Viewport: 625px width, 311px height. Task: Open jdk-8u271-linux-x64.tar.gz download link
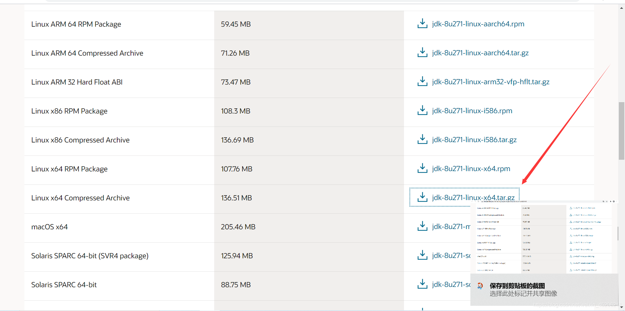[x=473, y=197]
